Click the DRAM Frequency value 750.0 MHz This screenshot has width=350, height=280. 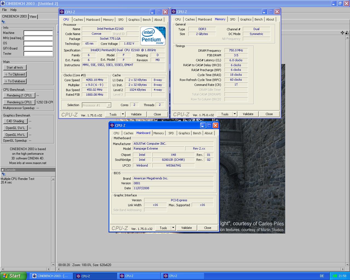(236, 51)
